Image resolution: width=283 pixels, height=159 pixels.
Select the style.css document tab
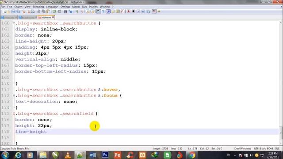tap(46, 18)
